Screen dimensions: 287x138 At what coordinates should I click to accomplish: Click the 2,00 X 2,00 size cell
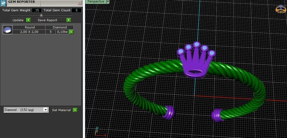pos(29,32)
